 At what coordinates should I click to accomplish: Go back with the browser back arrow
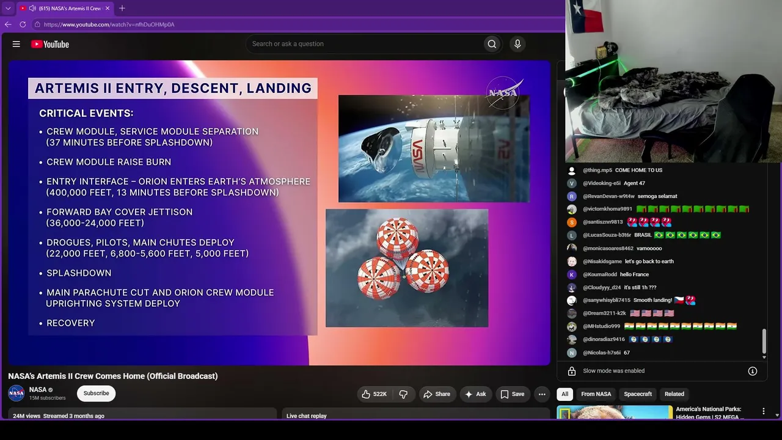pyautogui.click(x=8, y=24)
